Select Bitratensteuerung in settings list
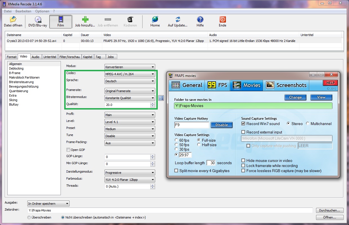The width and height of the screenshot is (349, 225). click(21, 82)
